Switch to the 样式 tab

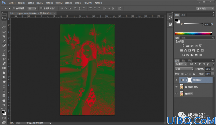pyautogui.click(x=183, y=38)
